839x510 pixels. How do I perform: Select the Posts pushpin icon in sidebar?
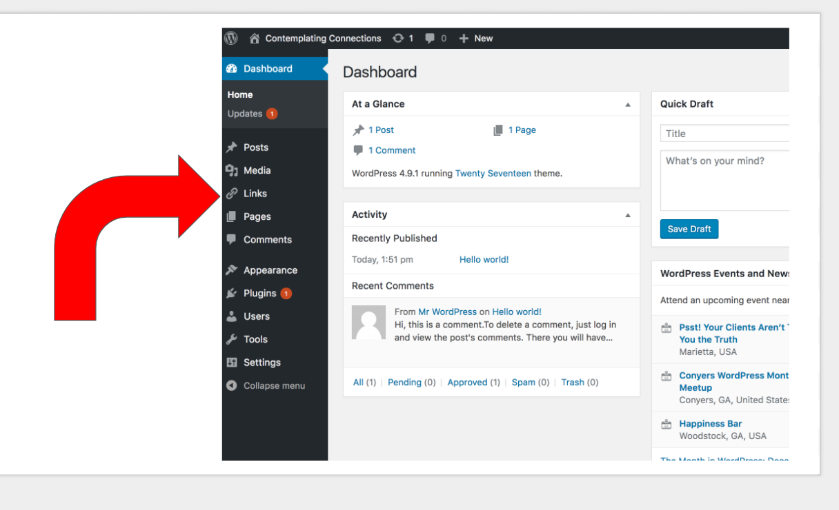(232, 147)
